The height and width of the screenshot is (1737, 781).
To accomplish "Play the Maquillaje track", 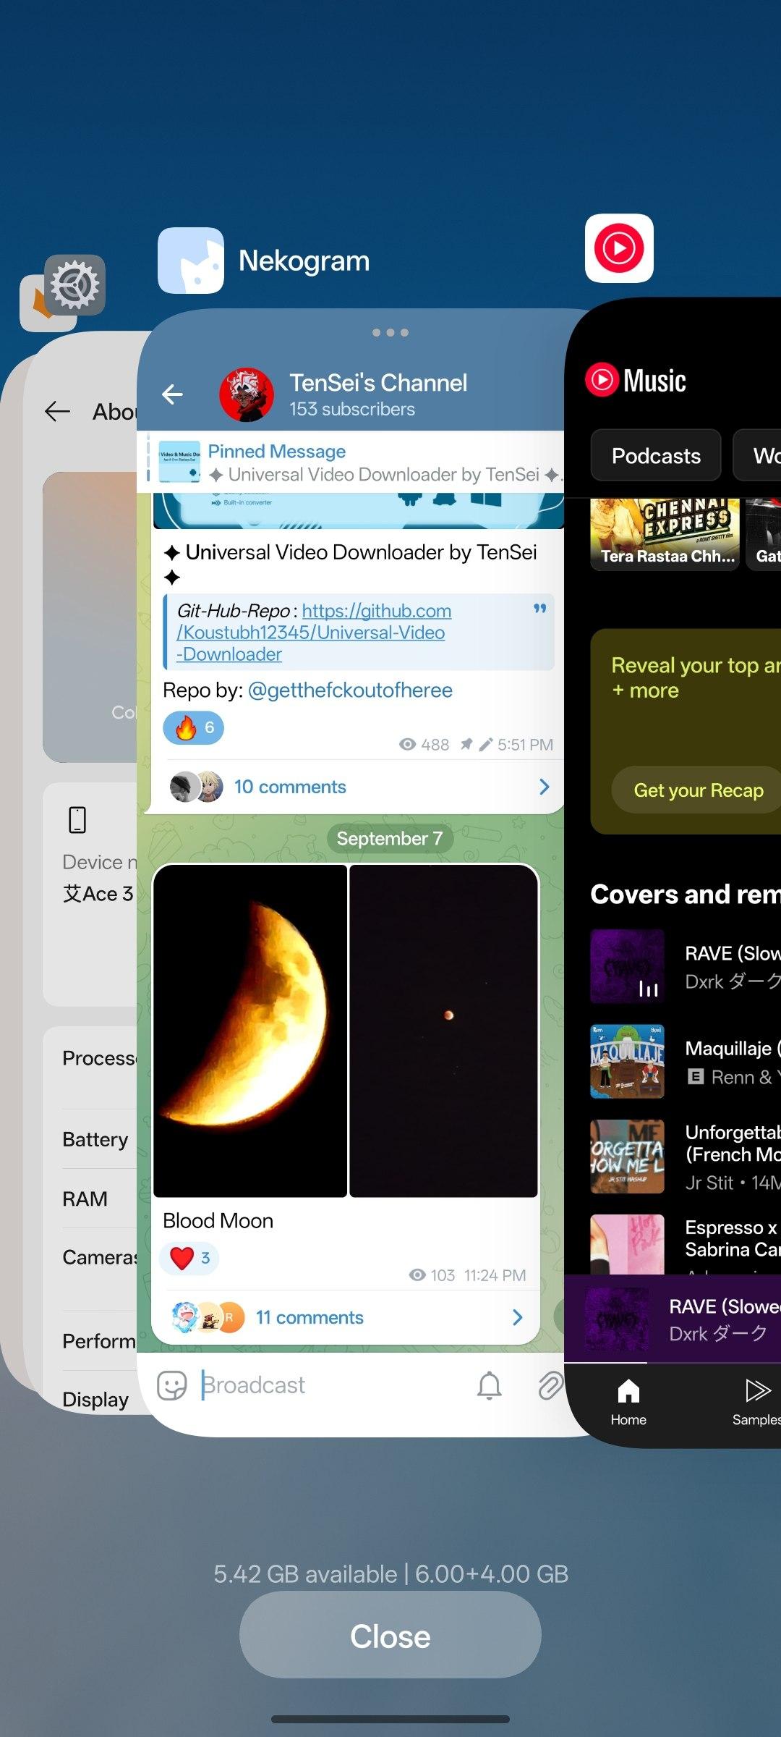I will (686, 1062).
